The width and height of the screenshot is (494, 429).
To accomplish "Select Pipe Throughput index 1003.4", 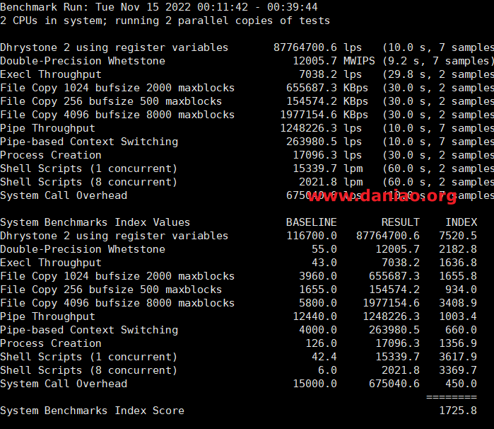I will pos(458,316).
